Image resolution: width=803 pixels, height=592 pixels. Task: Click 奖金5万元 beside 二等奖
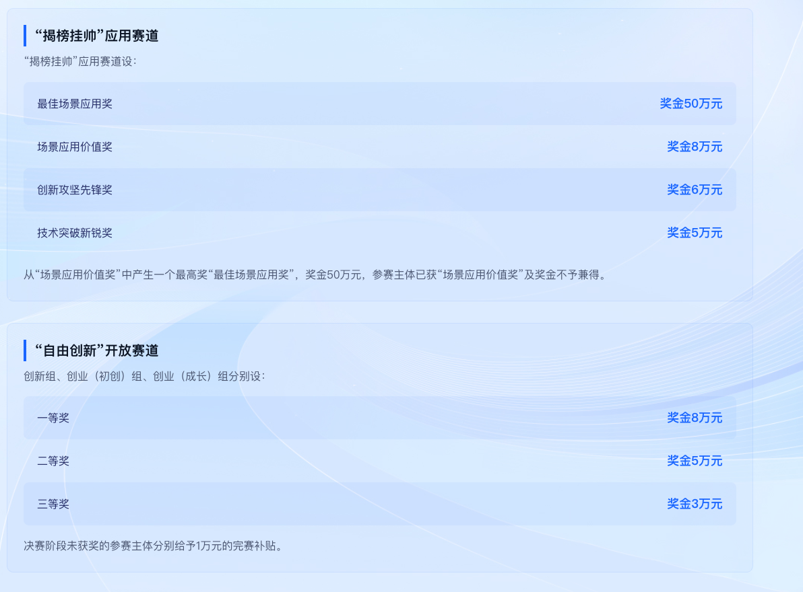695,461
